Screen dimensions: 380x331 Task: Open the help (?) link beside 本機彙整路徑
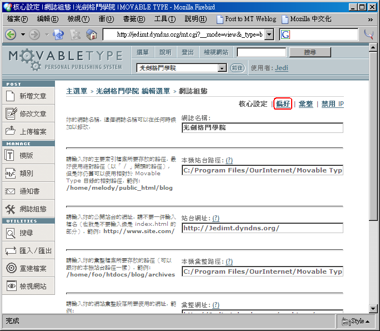click(x=229, y=261)
